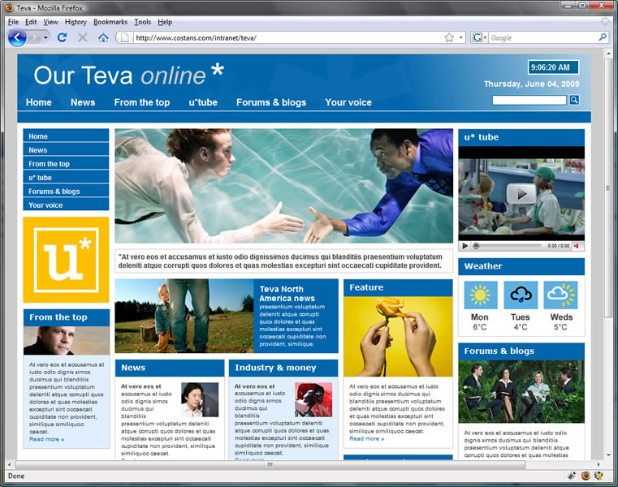
Task: Open the Bookmarks menu
Action: (x=110, y=22)
